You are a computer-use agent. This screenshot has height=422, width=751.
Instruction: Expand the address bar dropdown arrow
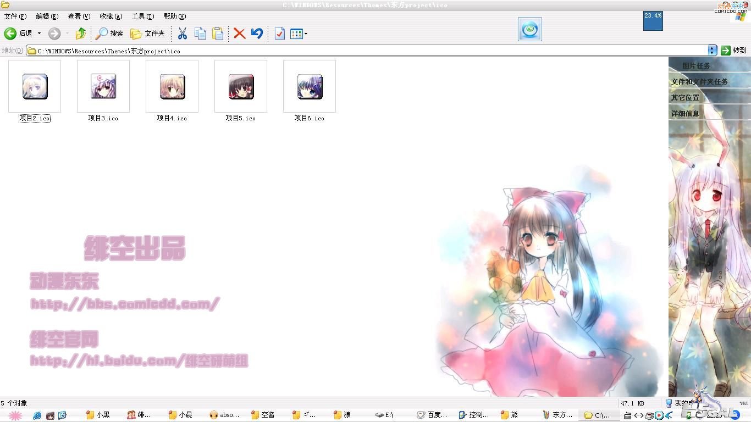point(713,51)
